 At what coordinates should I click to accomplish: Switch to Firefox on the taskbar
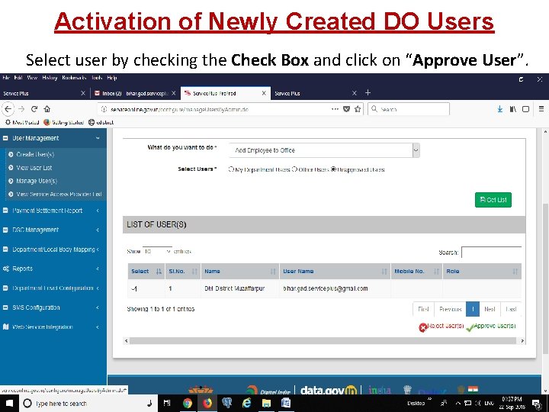(x=207, y=404)
